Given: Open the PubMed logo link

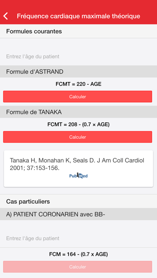Looking at the screenshot, I should point(78,176).
